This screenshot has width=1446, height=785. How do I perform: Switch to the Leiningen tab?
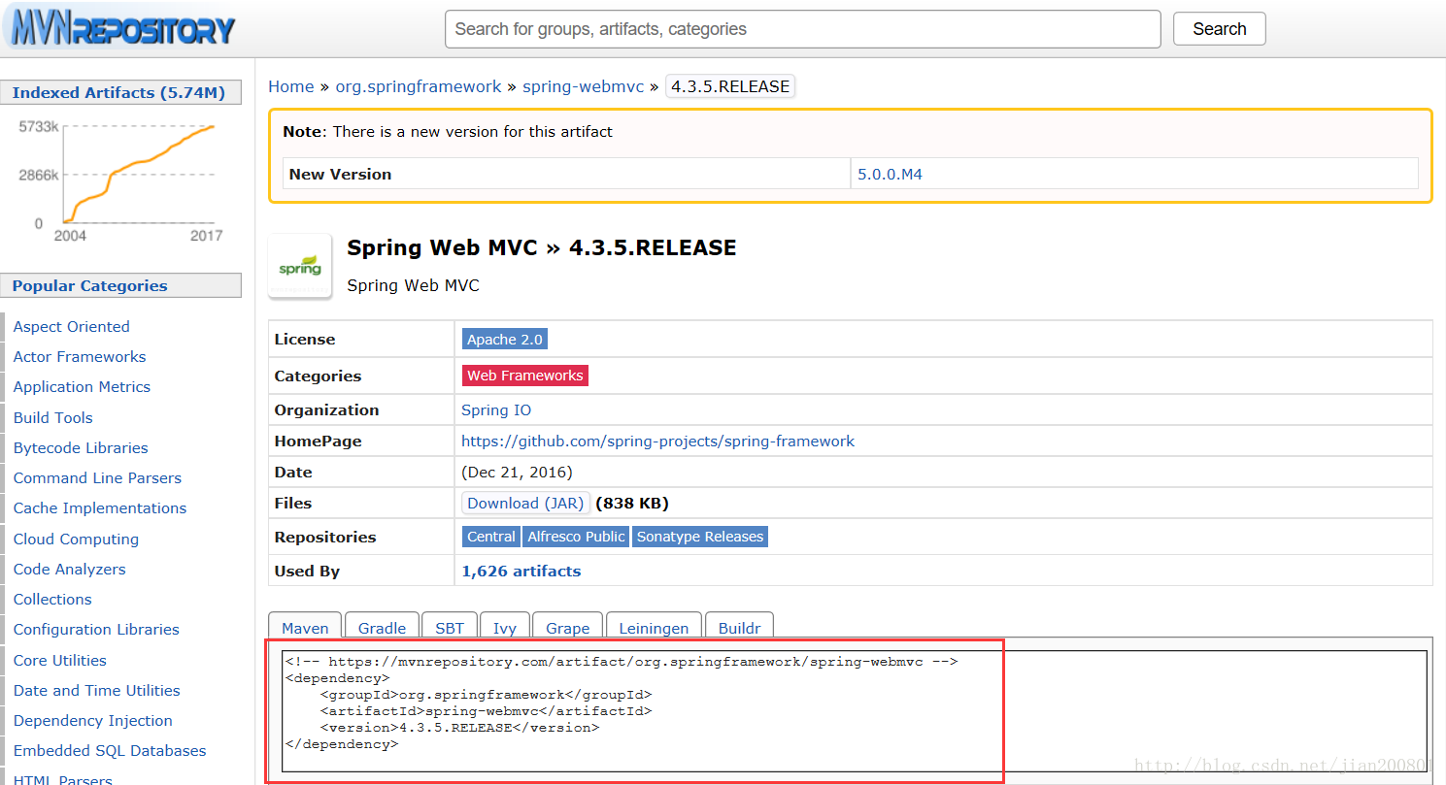point(654,627)
